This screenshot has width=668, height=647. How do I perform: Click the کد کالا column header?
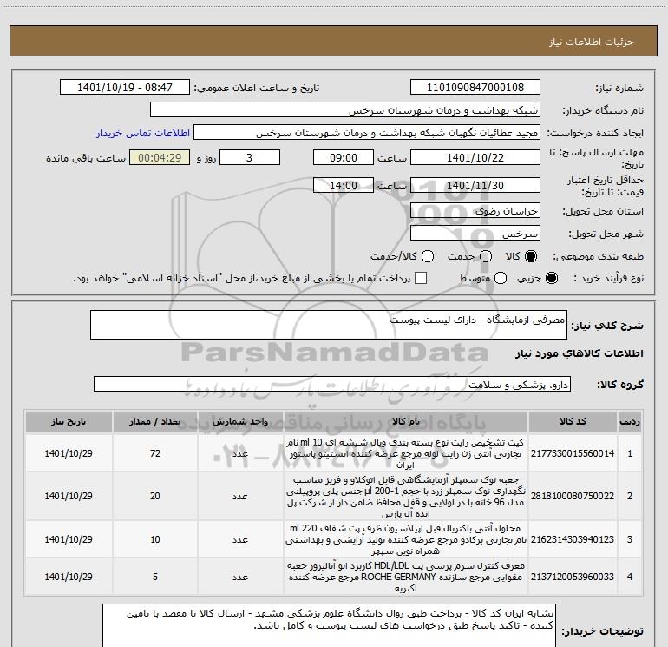click(573, 422)
